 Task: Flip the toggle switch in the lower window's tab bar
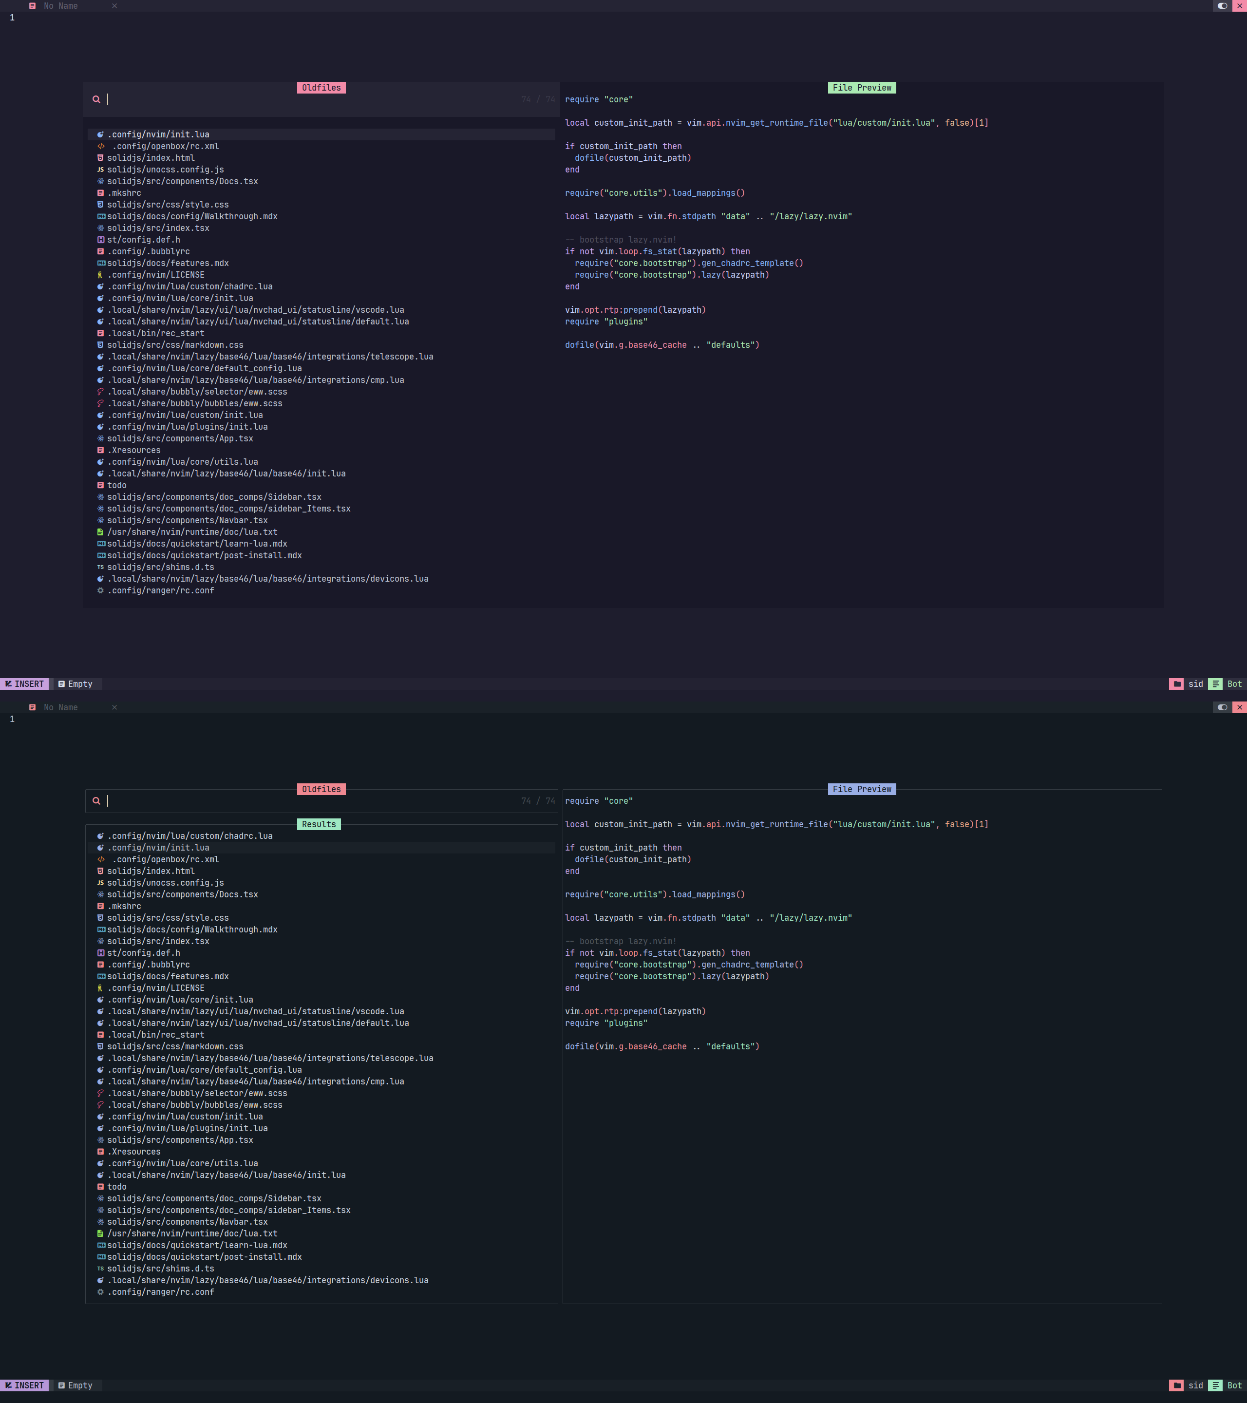[1222, 707]
